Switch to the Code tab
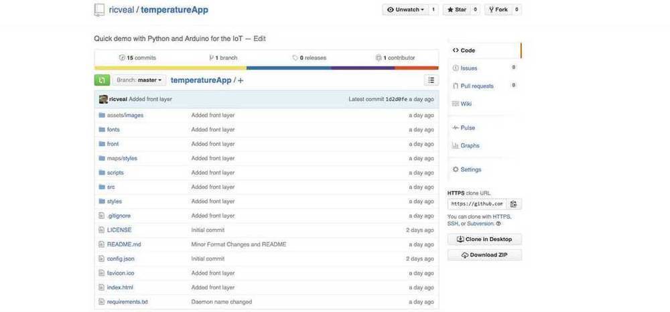 [x=467, y=50]
